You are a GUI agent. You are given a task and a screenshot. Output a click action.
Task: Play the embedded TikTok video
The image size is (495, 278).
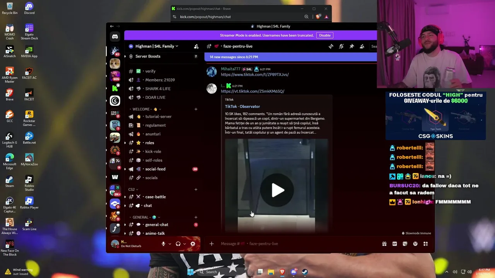278,190
